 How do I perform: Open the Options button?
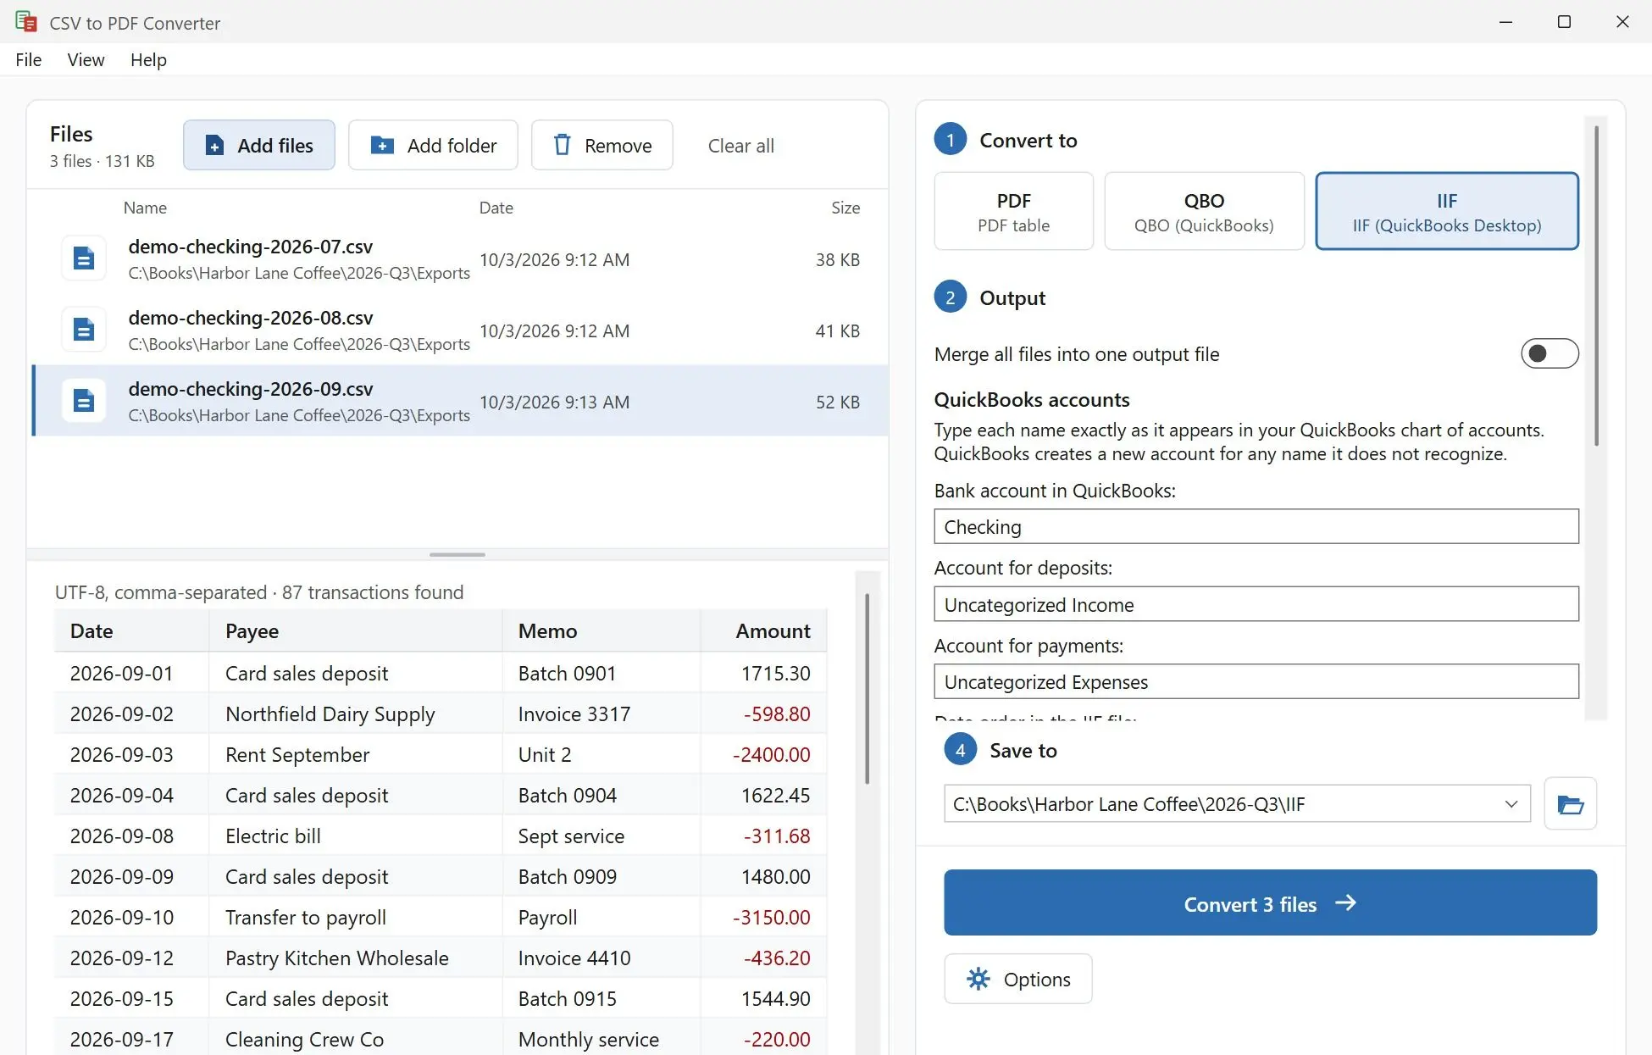tap(1017, 979)
